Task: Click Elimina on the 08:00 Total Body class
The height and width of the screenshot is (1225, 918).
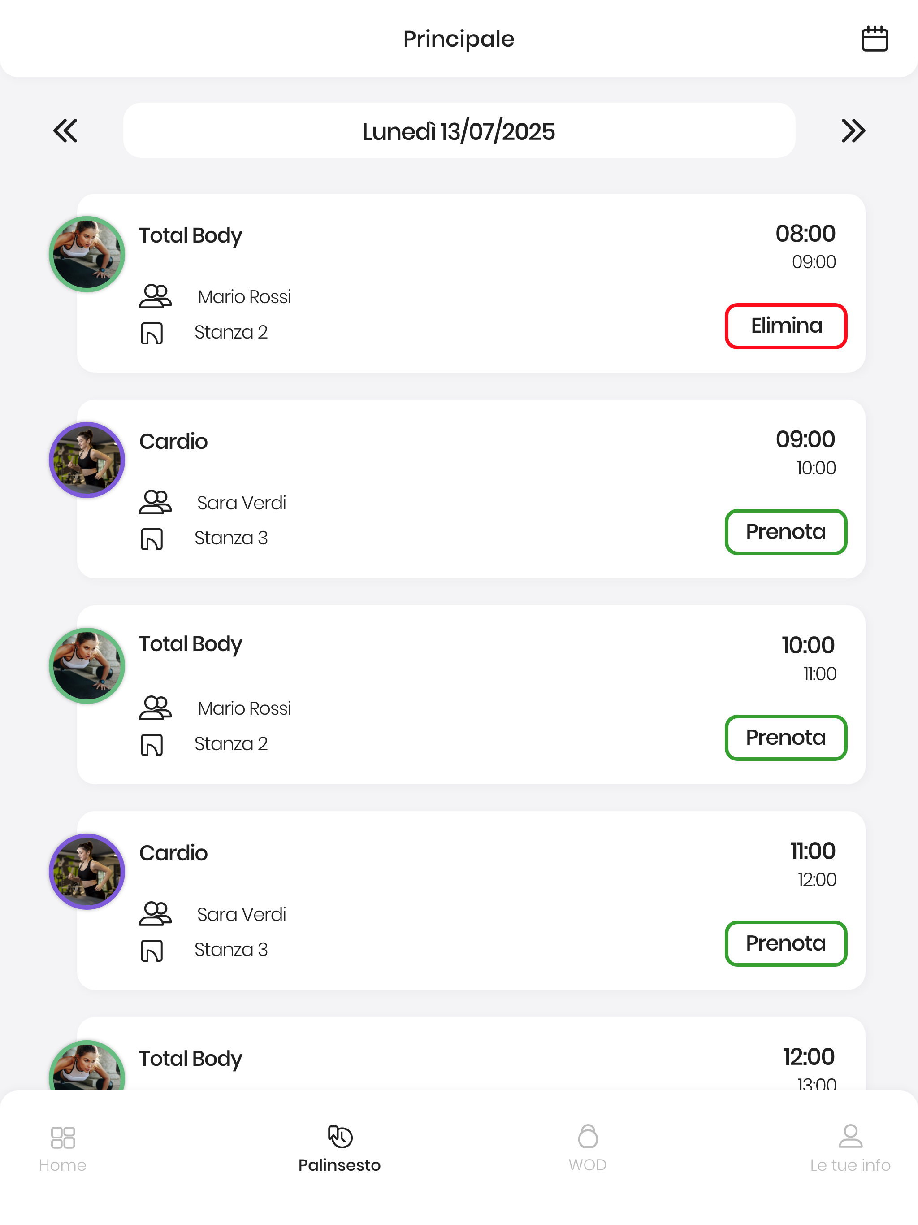Action: (x=786, y=326)
